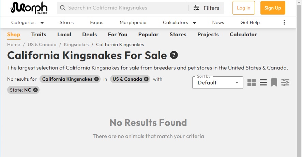Click the bookmark saved-search icon
This screenshot has height=157, width=302.
click(x=274, y=82)
